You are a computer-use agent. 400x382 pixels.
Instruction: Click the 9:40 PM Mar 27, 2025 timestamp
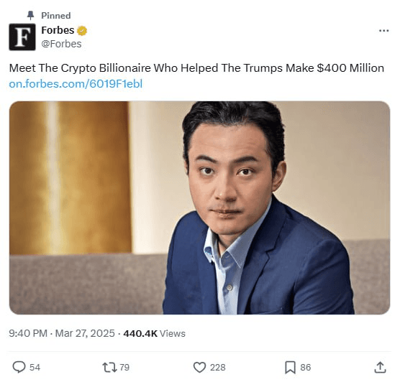pyautogui.click(x=62, y=333)
